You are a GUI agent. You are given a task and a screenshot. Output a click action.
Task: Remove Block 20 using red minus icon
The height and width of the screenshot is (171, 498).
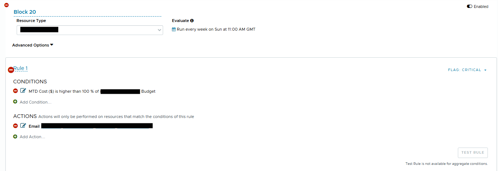click(6, 5)
